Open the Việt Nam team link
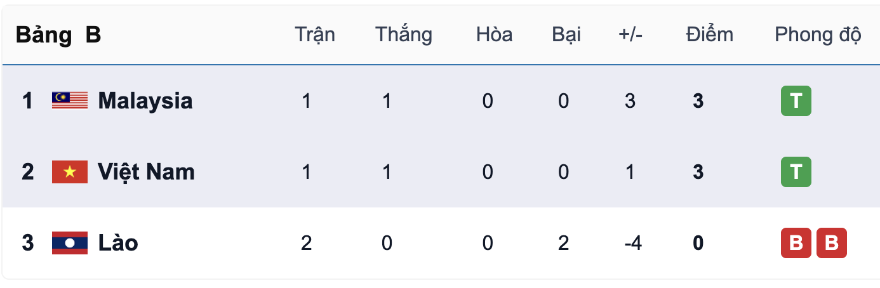This screenshot has height=288, width=880. click(146, 172)
